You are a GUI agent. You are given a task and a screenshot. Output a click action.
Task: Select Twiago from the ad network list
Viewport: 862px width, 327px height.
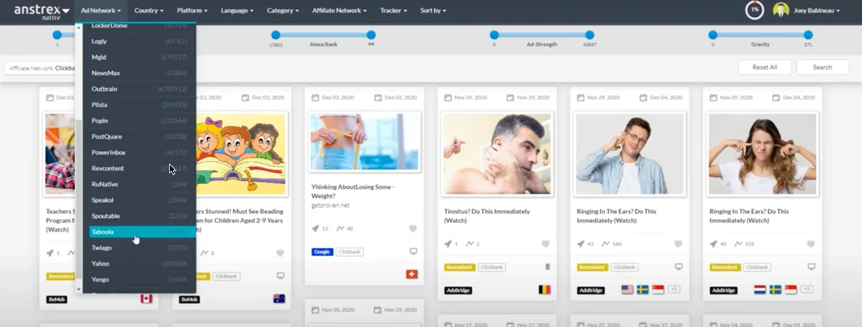140,247
